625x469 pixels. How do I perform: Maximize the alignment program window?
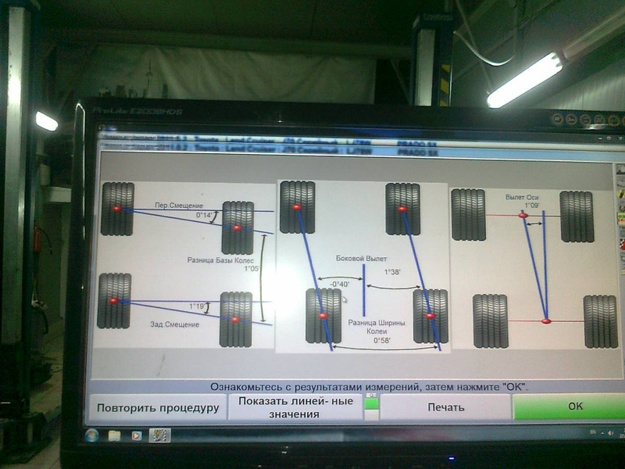pos(609,138)
